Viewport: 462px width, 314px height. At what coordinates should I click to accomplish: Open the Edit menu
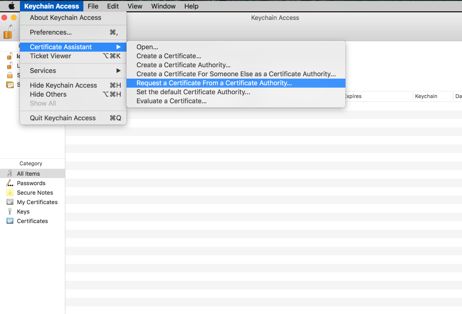tap(113, 6)
